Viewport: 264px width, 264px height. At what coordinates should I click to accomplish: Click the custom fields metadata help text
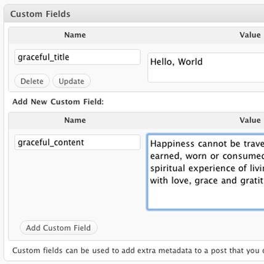[138, 250]
